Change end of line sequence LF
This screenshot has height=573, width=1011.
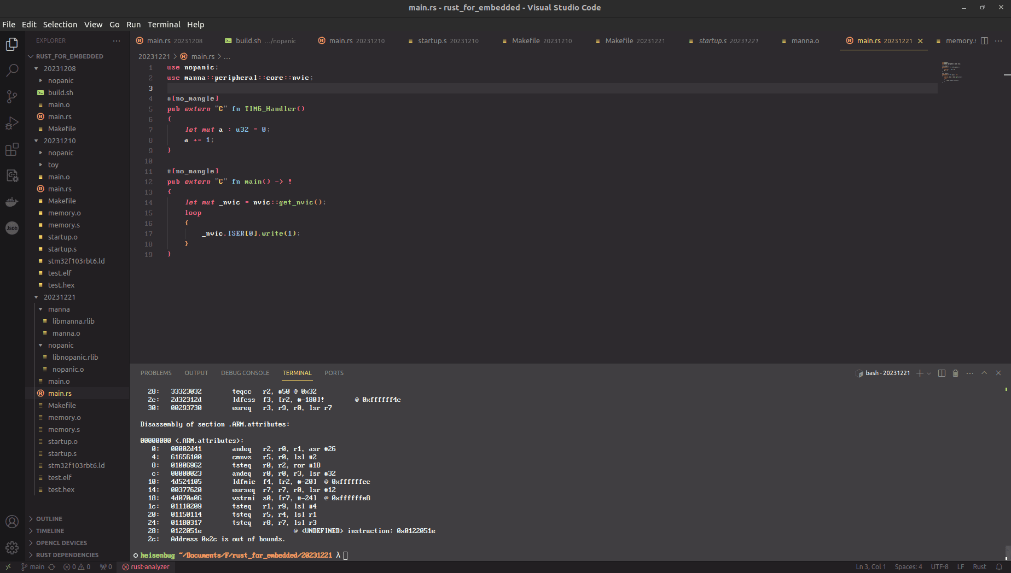pos(960,567)
